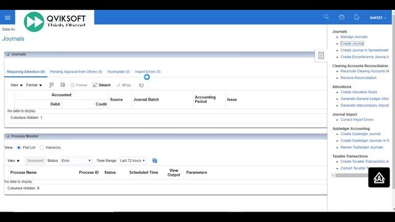Collapse the Process Monitor section triangle
Screen dimensions: 395x222
pos(8,136)
